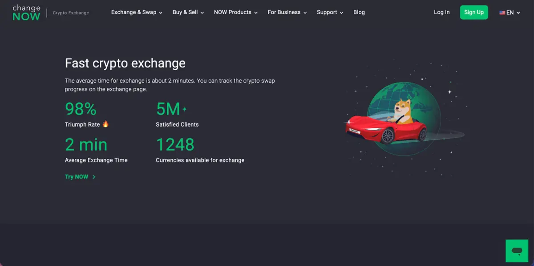Screen dimensions: 534x266
Task: Click the Log In button
Action: (x=441, y=12)
